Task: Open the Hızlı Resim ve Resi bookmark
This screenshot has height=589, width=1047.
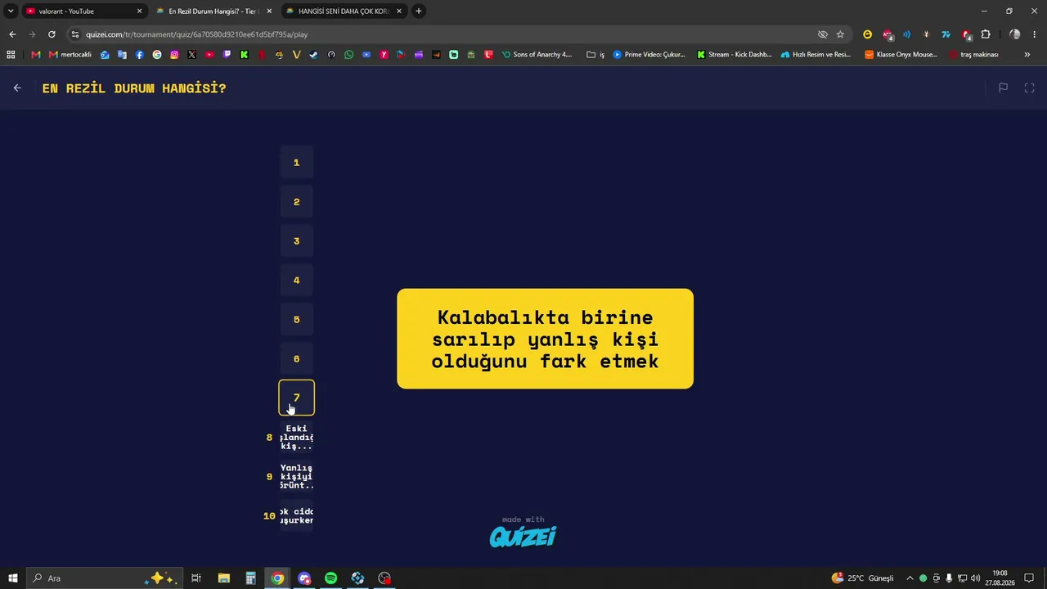Action: [x=816, y=55]
